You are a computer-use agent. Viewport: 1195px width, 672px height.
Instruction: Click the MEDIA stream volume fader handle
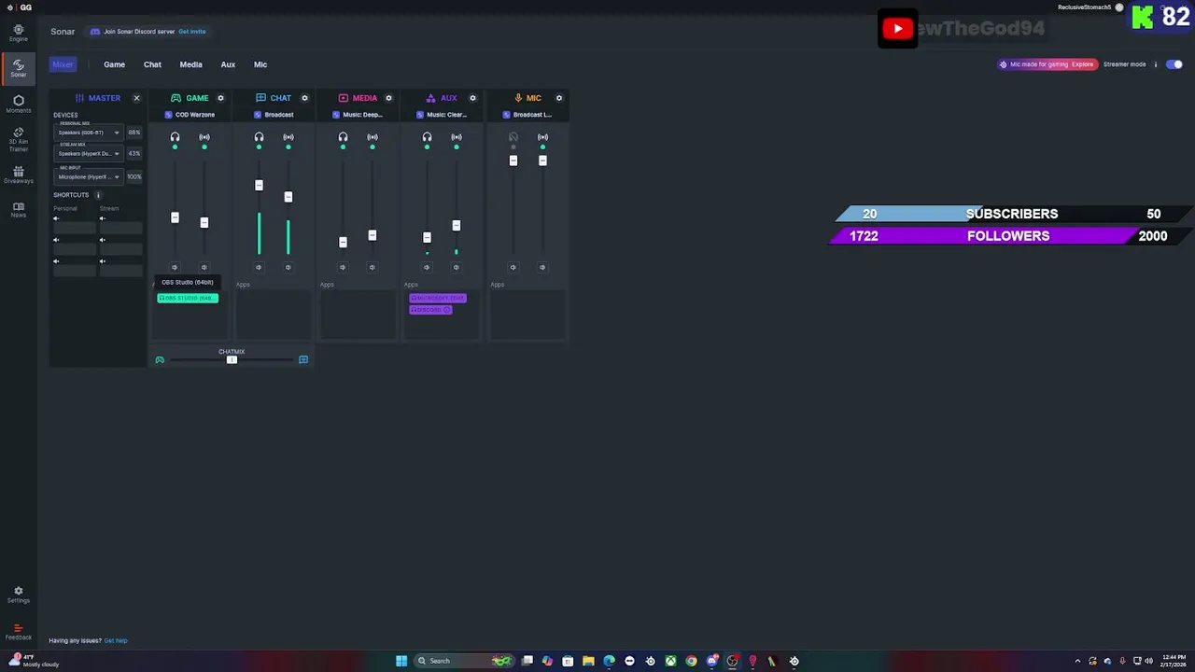click(x=373, y=235)
